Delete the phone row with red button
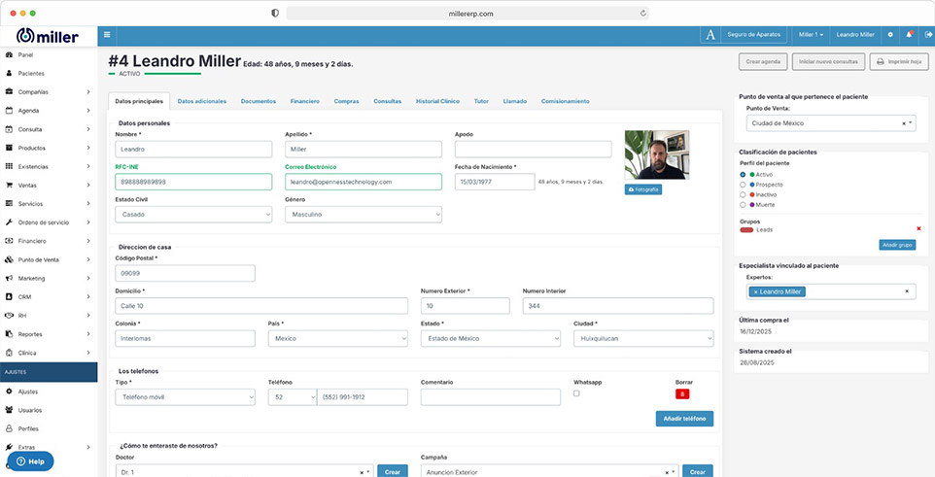 (682, 393)
